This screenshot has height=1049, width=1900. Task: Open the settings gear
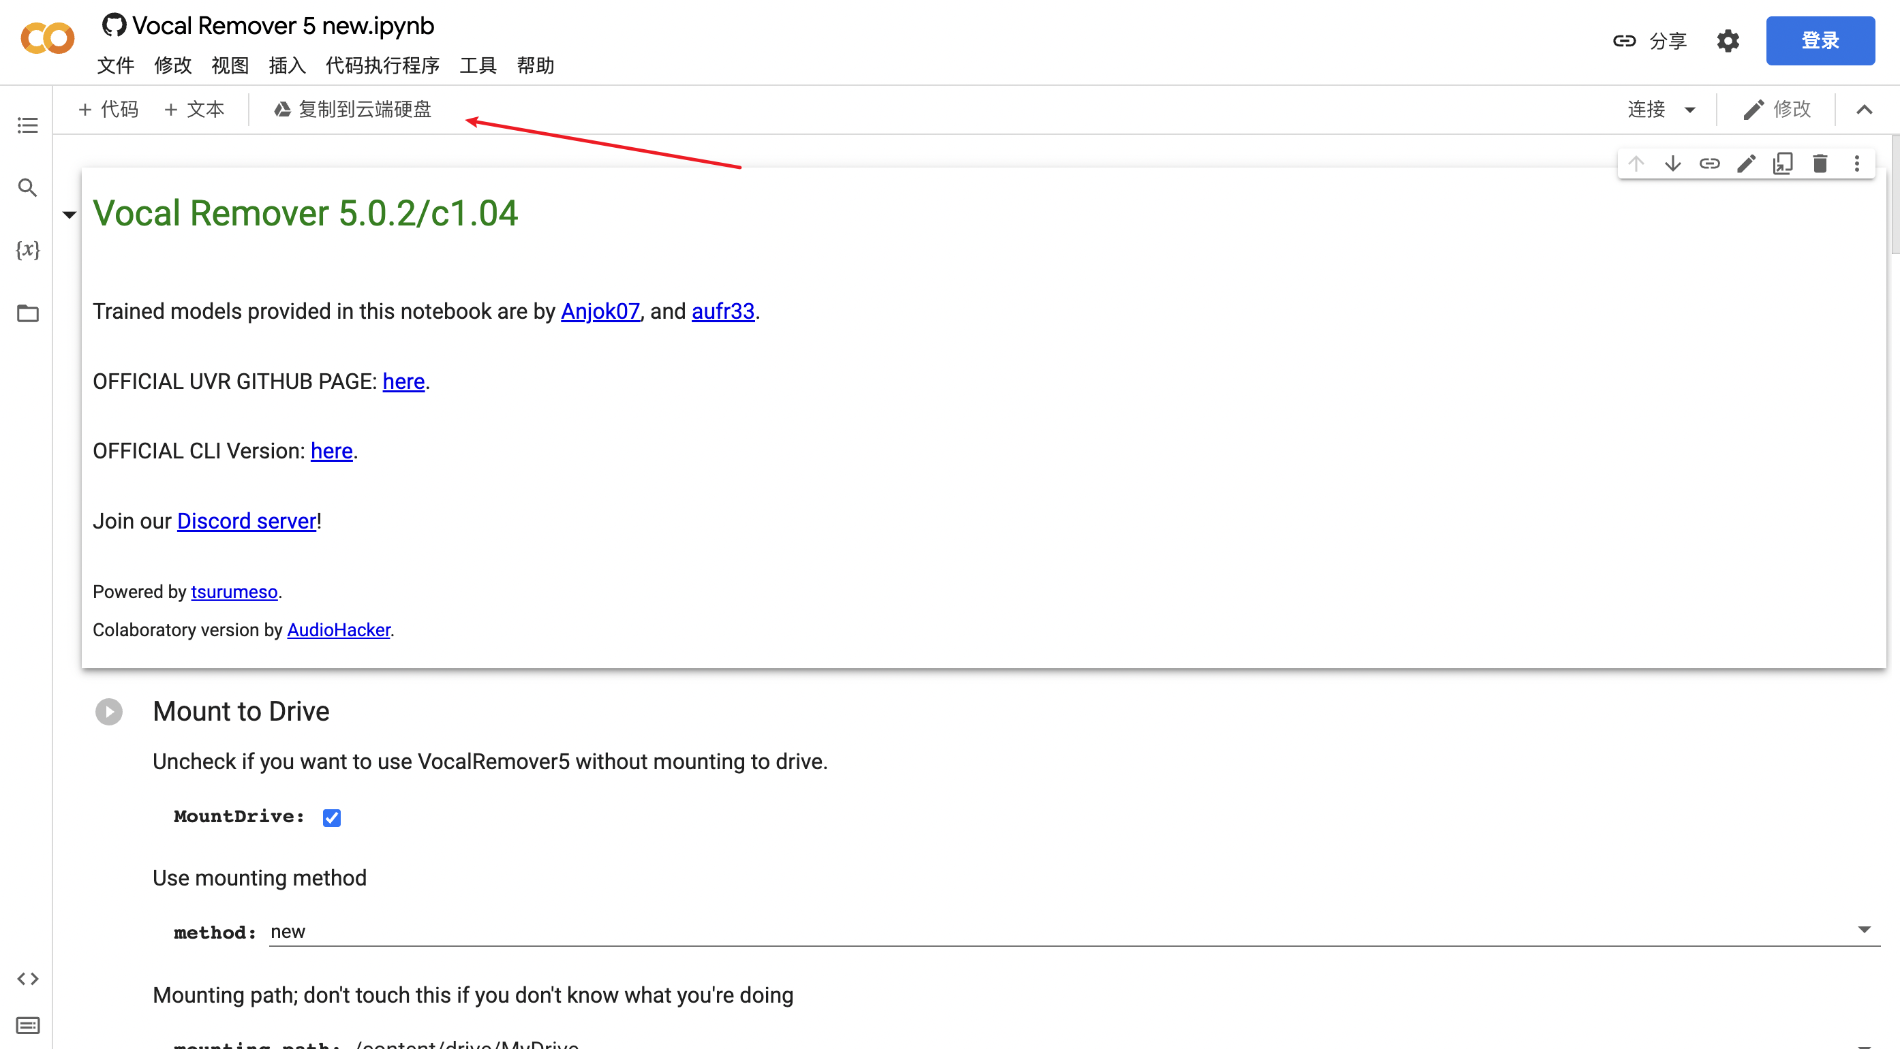(x=1728, y=41)
